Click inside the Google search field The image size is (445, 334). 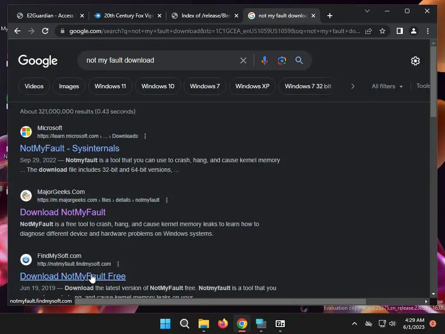pyautogui.click(x=162, y=60)
